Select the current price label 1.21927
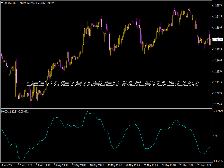 click(x=218, y=40)
